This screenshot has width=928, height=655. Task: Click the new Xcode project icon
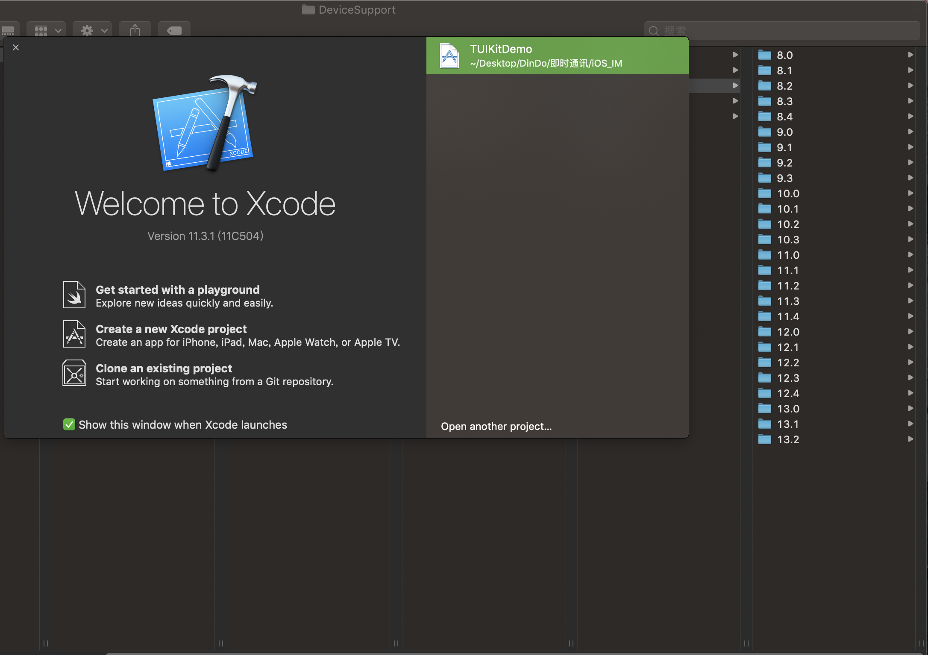coord(74,334)
